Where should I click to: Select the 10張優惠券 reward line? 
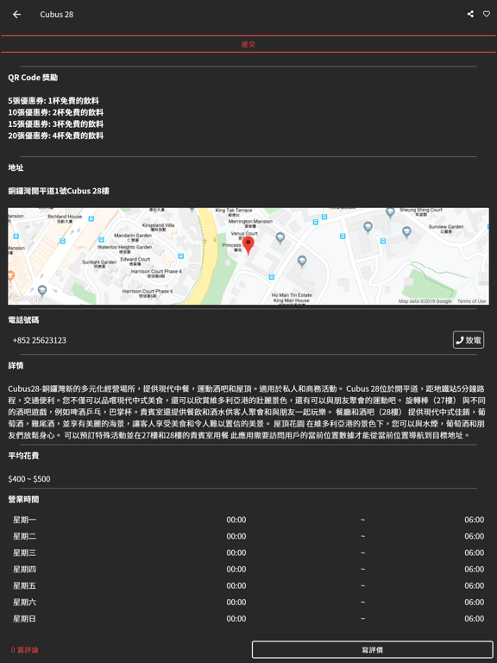[x=56, y=112]
